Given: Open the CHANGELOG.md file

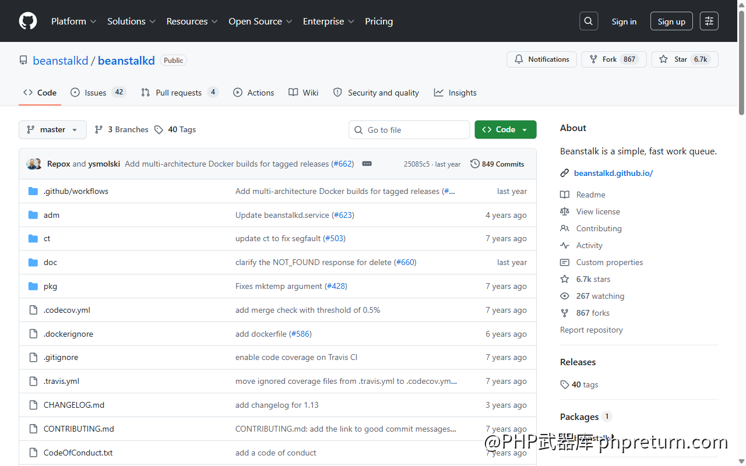Looking at the screenshot, I should point(74,405).
